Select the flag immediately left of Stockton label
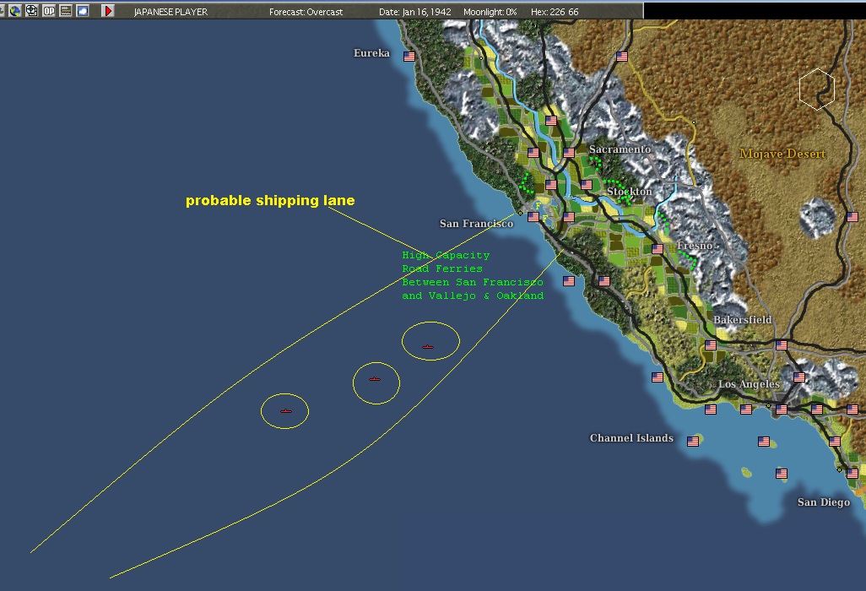This screenshot has width=866, height=591. [587, 185]
